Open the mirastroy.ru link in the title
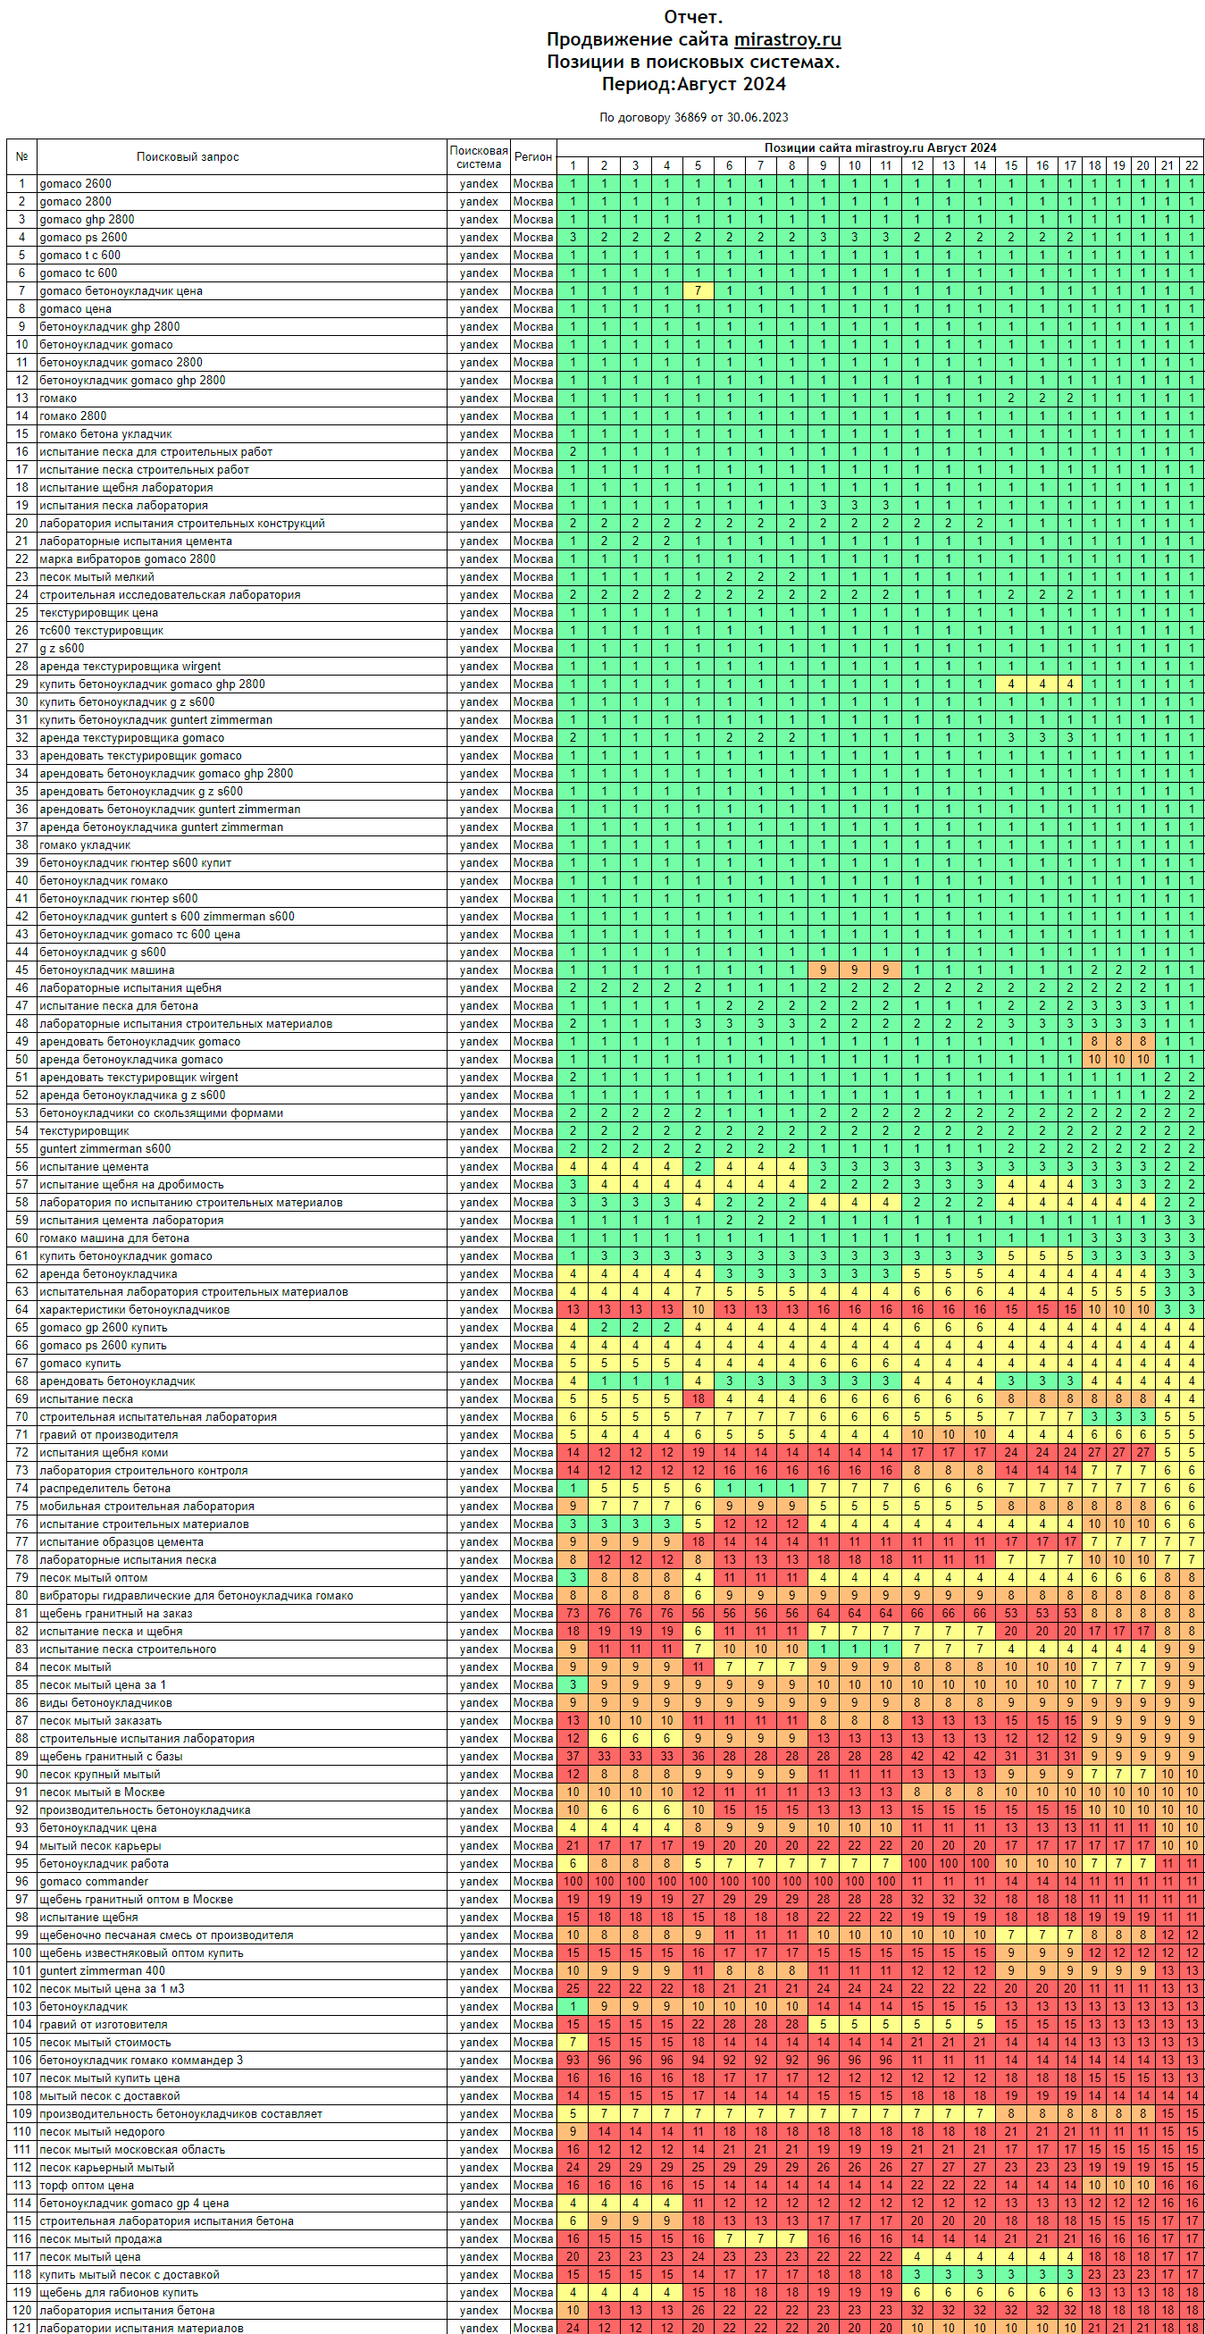 787,39
